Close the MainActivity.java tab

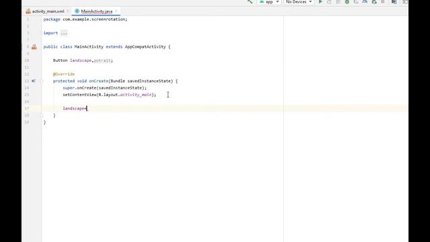click(x=116, y=11)
